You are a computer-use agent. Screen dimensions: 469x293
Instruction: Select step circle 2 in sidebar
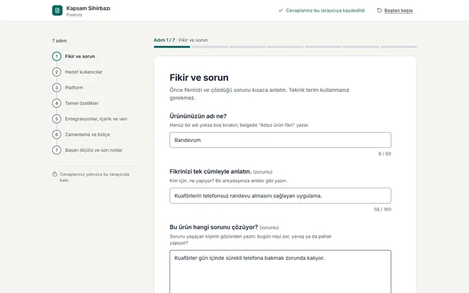pos(57,72)
